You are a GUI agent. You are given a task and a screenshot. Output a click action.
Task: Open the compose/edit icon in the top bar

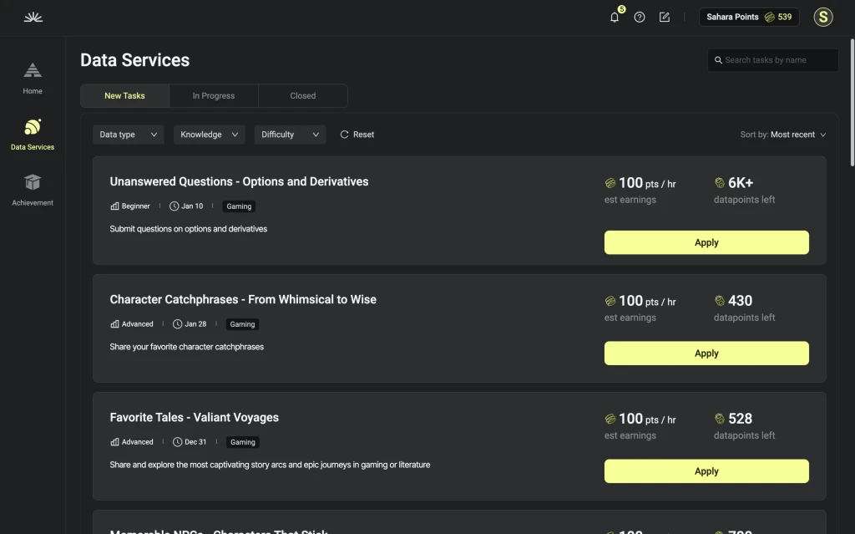coord(664,17)
